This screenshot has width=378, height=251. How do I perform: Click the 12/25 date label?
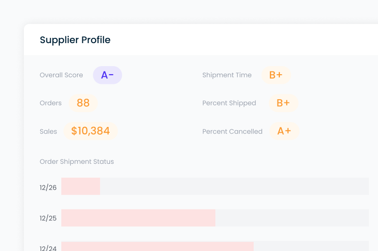(x=48, y=218)
